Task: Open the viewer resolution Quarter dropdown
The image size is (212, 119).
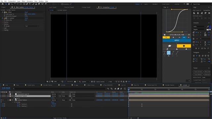Action: coord(86,82)
